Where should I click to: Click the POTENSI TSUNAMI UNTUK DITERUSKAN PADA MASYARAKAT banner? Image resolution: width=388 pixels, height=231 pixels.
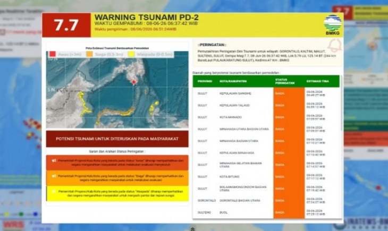pyautogui.click(x=117, y=139)
